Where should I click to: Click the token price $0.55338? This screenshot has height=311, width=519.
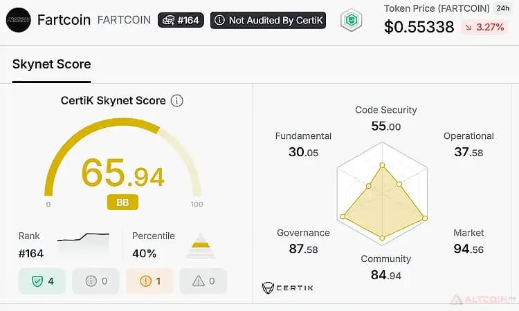click(419, 27)
